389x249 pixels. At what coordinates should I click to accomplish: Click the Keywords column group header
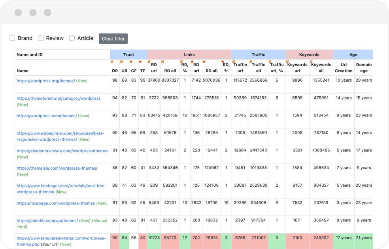tap(309, 54)
